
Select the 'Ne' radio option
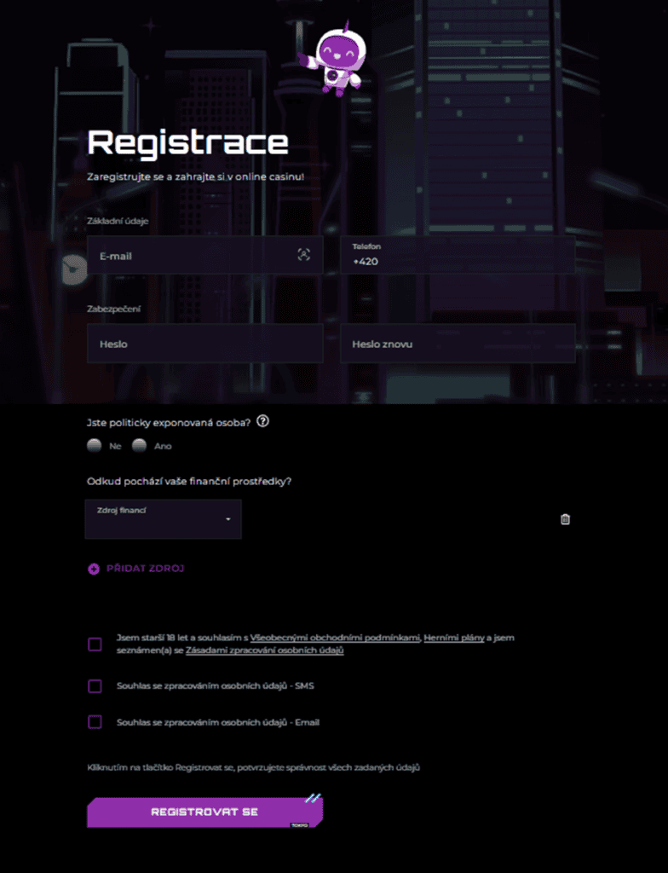pyautogui.click(x=95, y=446)
